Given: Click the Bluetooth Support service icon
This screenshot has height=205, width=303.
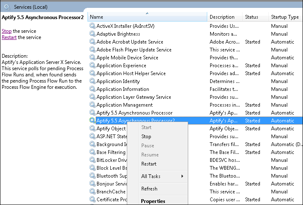Looking at the screenshot, I should pos(92,176).
